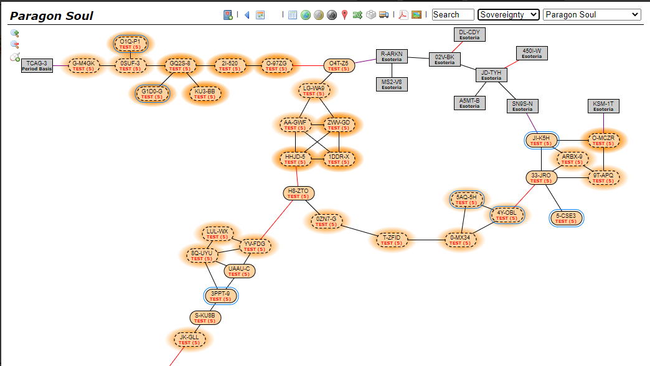Select the ZWV-GD system node
The image size is (650, 366).
click(x=339, y=124)
